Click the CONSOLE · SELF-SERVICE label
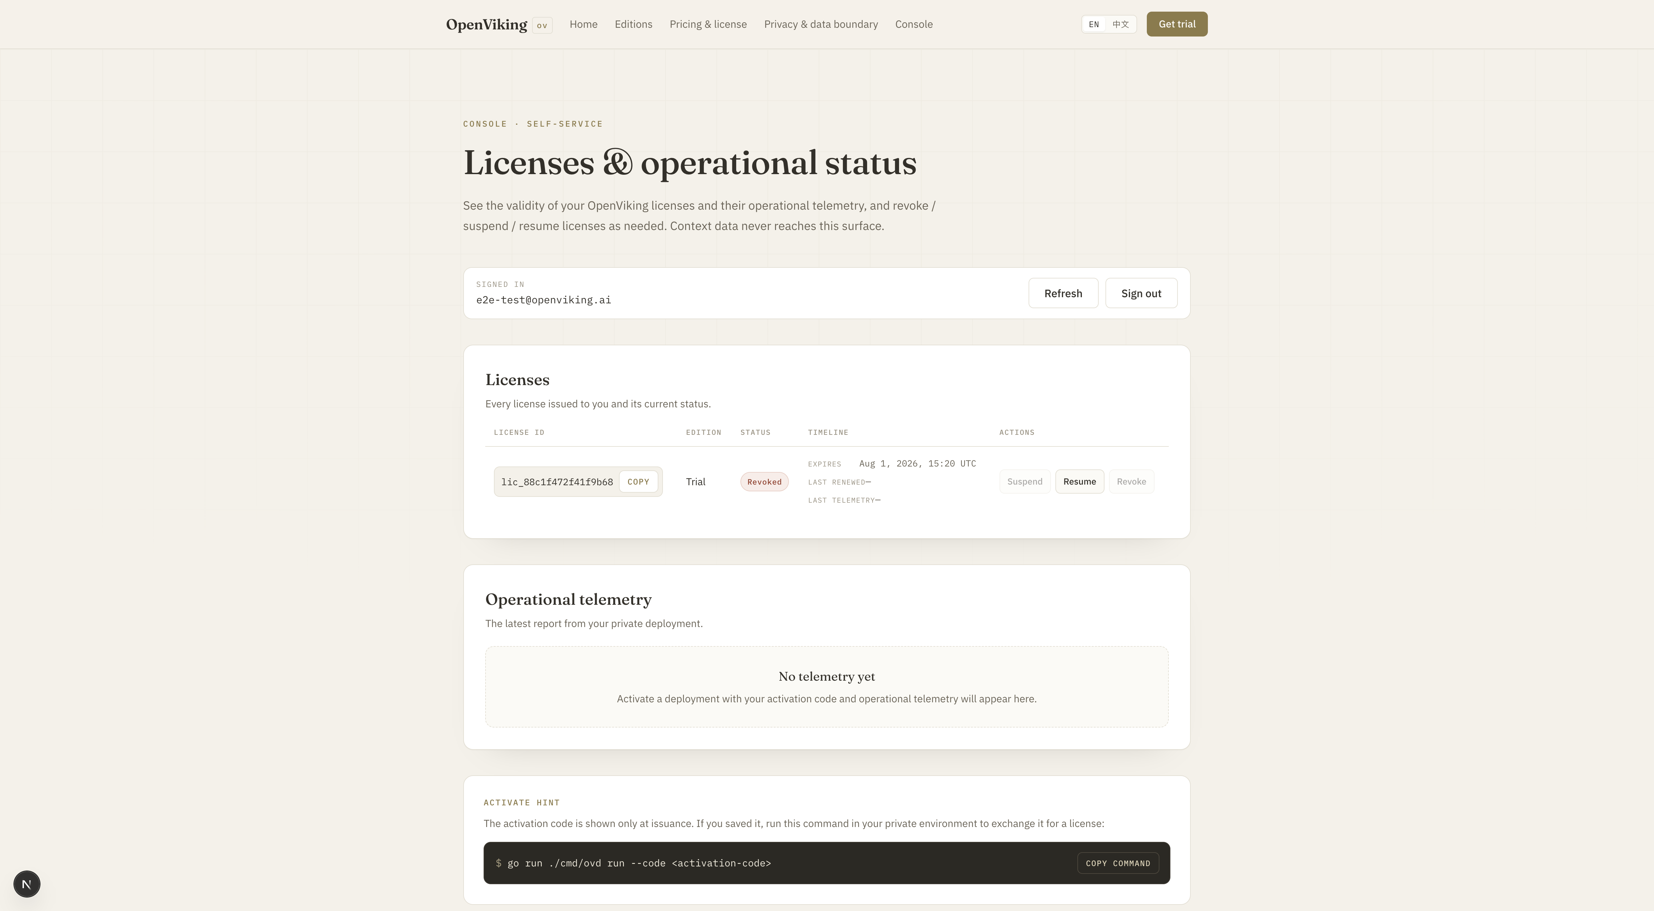 [x=532, y=124]
